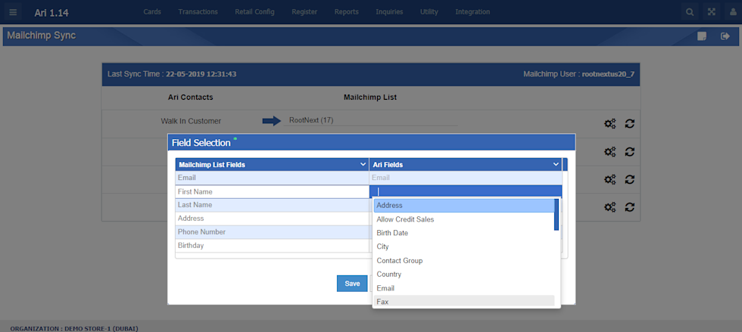Click the sticky note icon
The image size is (742, 332).
(x=703, y=36)
